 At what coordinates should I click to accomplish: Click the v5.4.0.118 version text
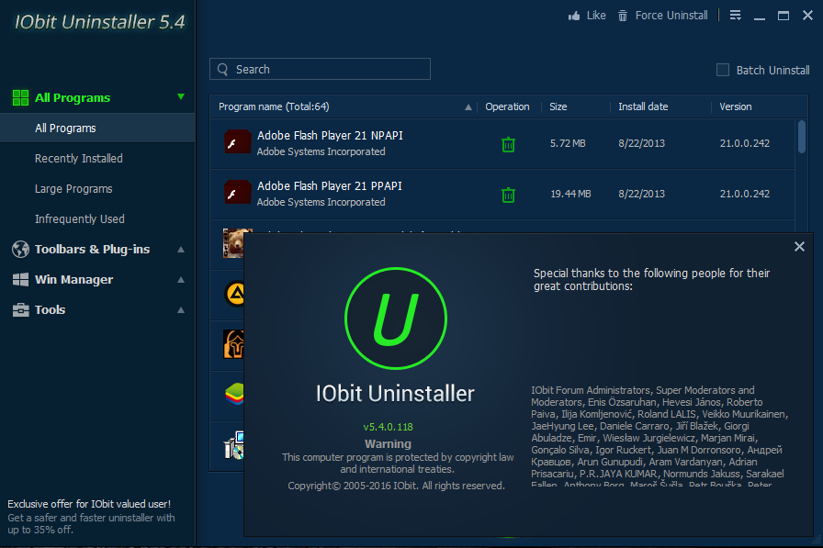[388, 427]
